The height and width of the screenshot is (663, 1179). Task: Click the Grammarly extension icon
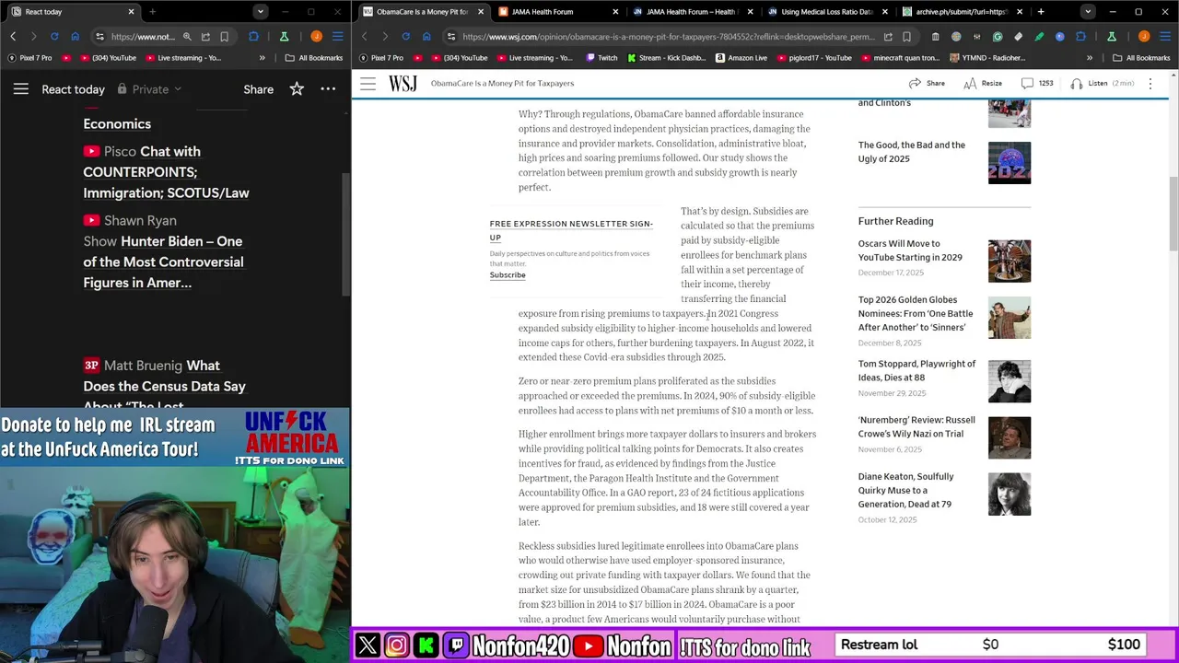998,37
